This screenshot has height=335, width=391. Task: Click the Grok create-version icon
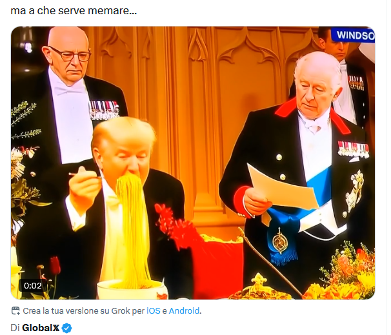tap(15, 311)
